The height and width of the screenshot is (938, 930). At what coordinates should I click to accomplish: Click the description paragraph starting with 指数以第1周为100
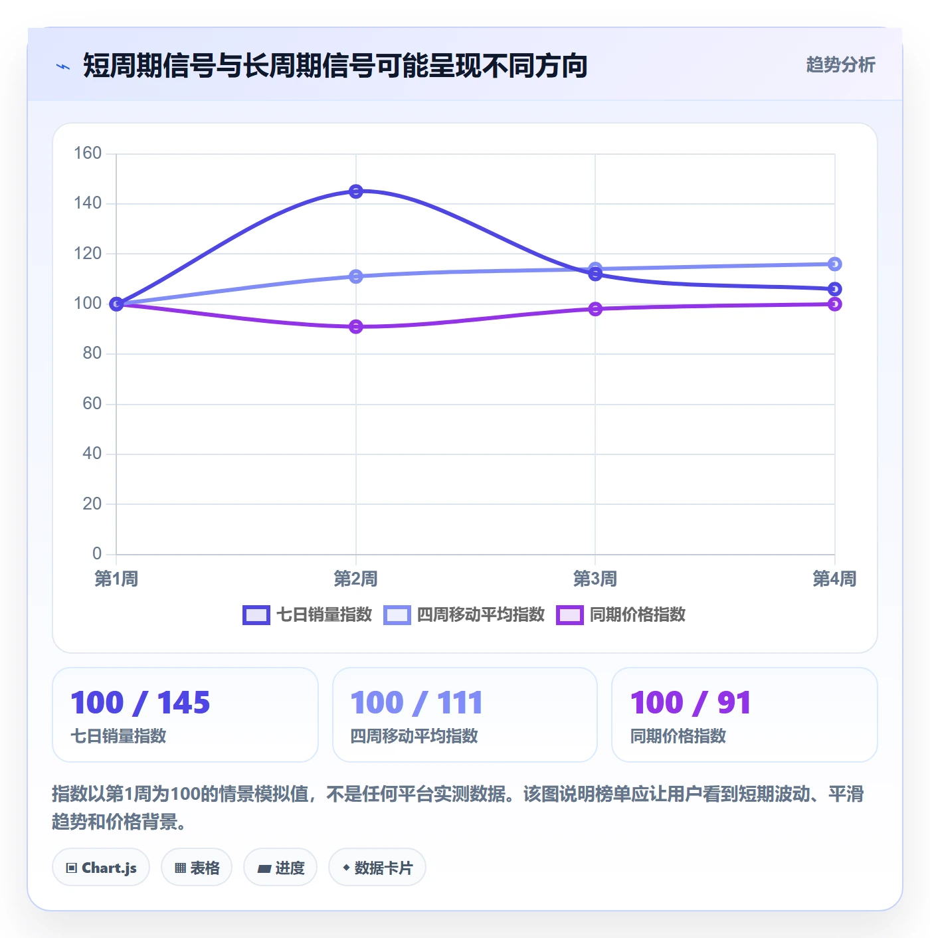[458, 808]
